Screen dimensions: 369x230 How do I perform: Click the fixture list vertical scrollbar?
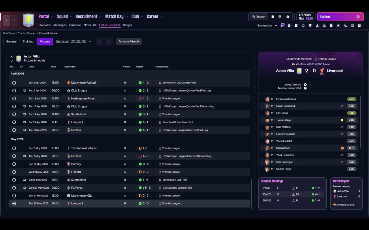[x=251, y=194]
